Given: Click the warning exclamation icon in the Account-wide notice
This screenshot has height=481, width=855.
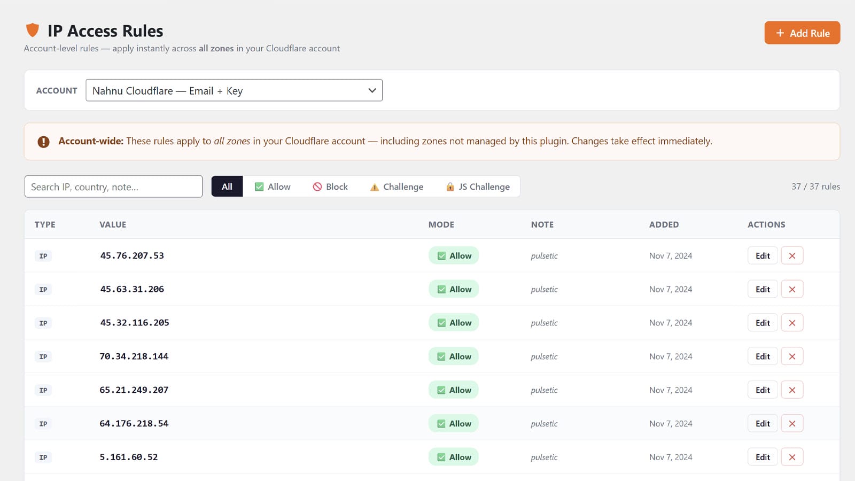Looking at the screenshot, I should click(43, 142).
